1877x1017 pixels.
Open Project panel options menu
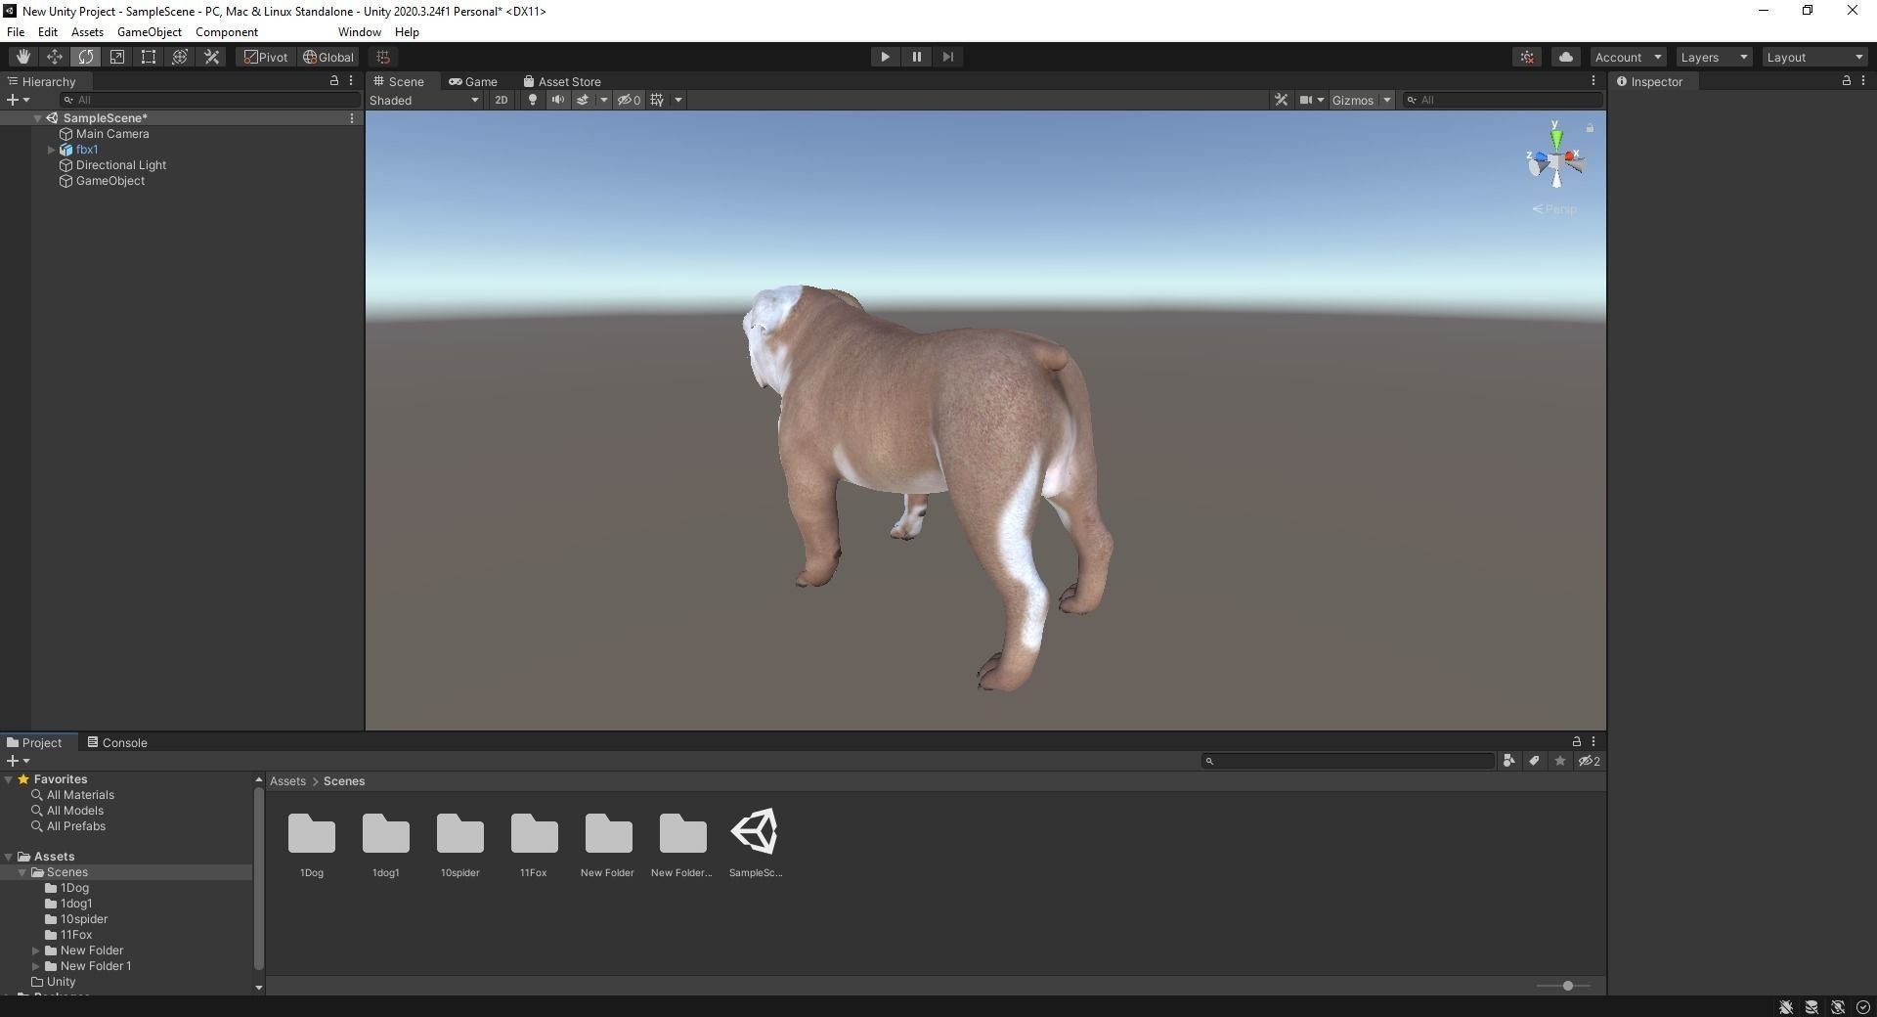click(x=1593, y=742)
